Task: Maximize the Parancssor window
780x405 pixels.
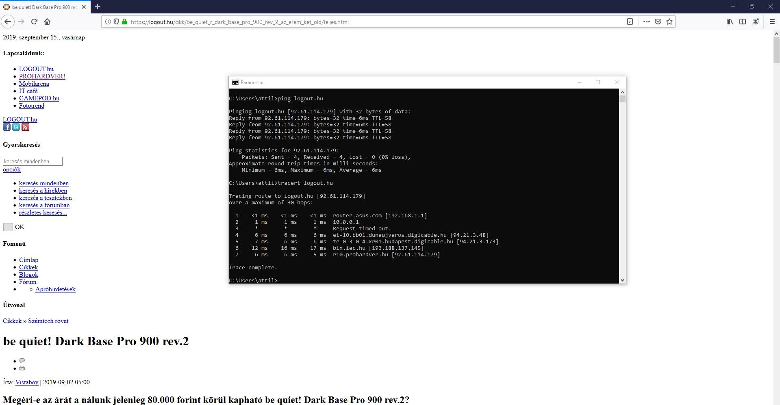Action: (x=598, y=82)
